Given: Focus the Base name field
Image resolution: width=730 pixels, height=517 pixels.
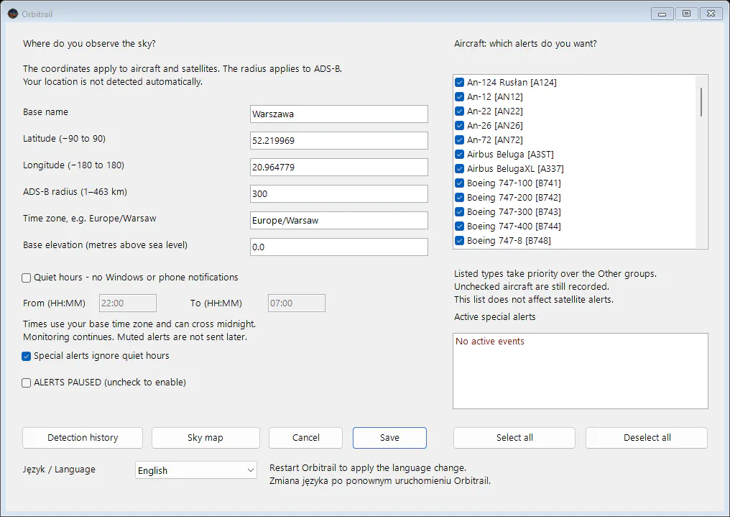Looking at the screenshot, I should click(339, 114).
